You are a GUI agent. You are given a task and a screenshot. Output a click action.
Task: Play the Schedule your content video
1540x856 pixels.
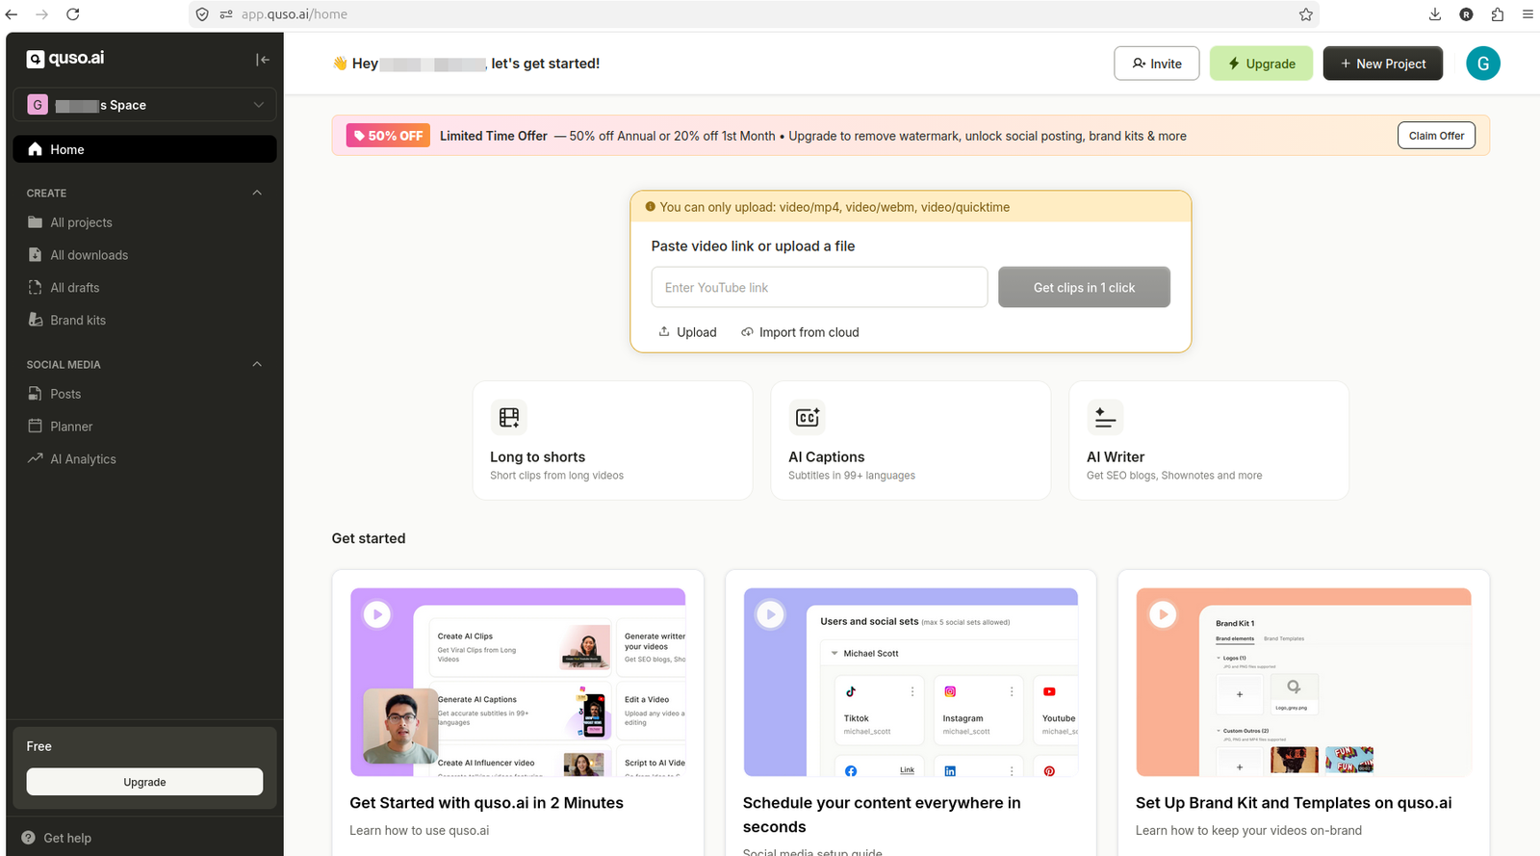point(770,614)
